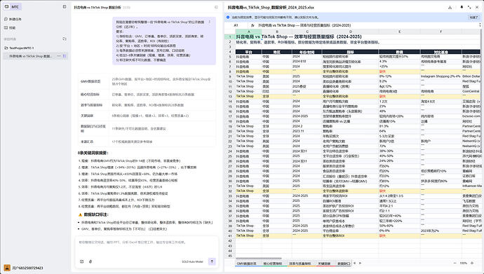Viewport: 484px width, 274px height.
Task: Open the SOLO Auto Model selector
Action: (192, 261)
